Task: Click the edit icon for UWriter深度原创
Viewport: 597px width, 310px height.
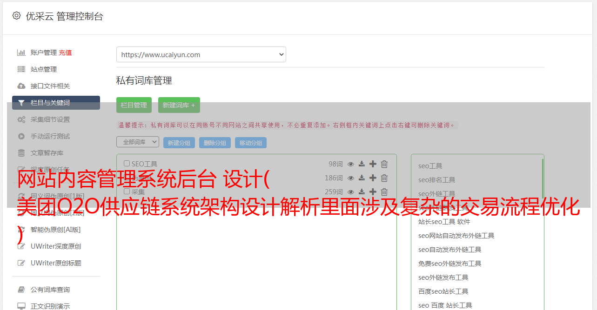Action: click(x=21, y=246)
